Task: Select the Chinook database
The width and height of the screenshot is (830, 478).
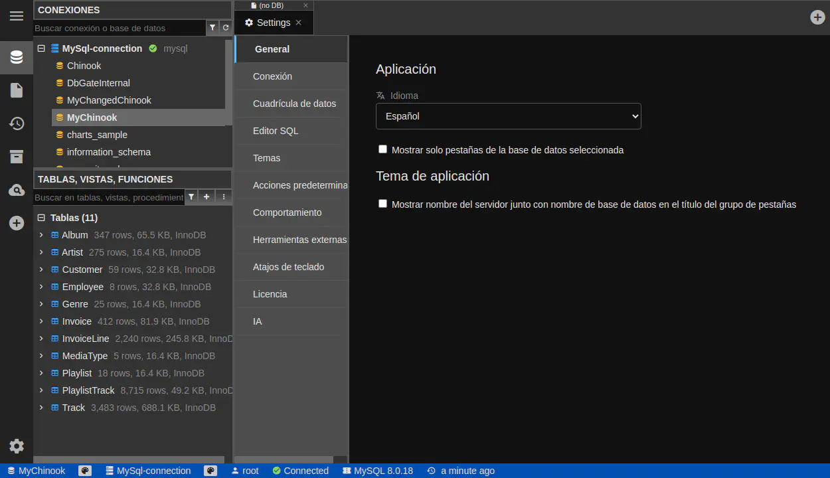Action: (84, 66)
